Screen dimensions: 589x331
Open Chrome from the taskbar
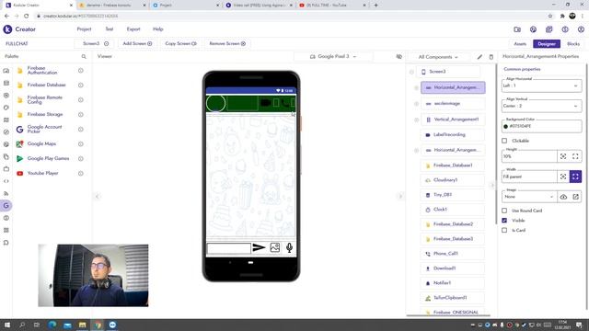tap(98, 325)
